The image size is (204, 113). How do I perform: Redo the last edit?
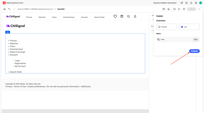coord(14,9)
